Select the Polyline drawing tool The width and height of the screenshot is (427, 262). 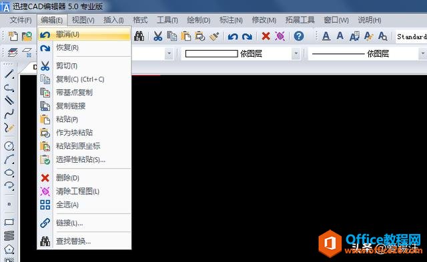point(9,87)
